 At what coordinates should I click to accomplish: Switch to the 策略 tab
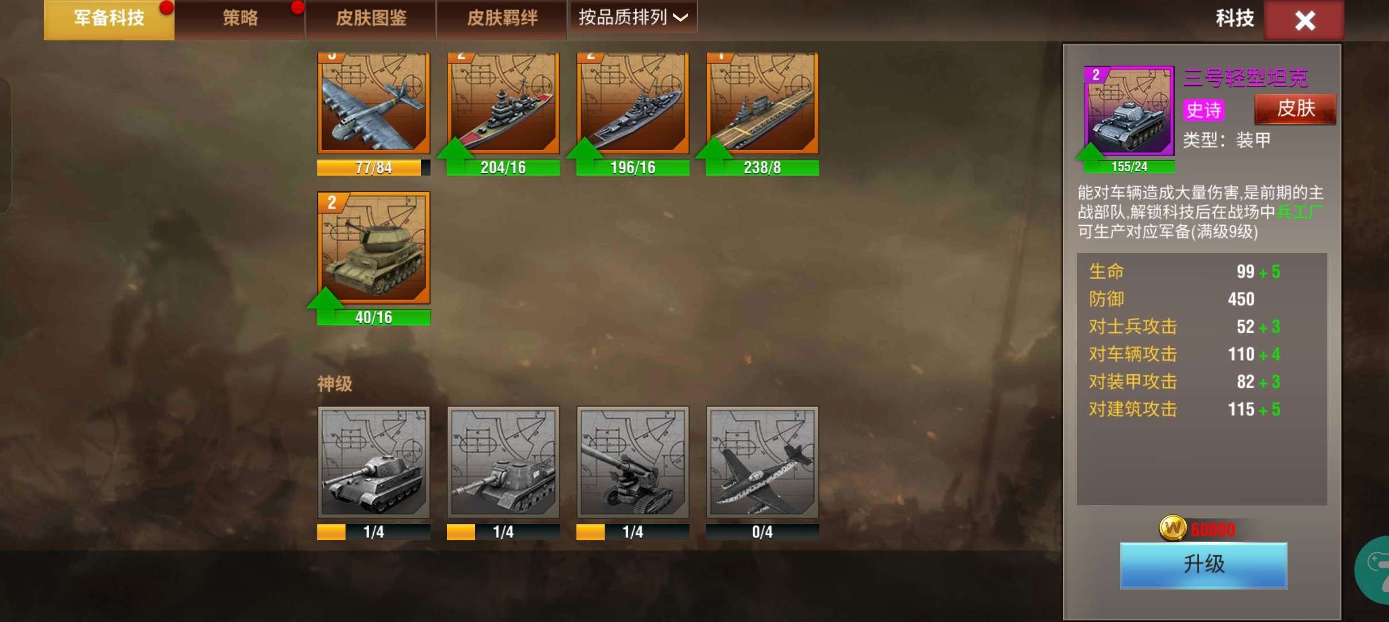240,19
